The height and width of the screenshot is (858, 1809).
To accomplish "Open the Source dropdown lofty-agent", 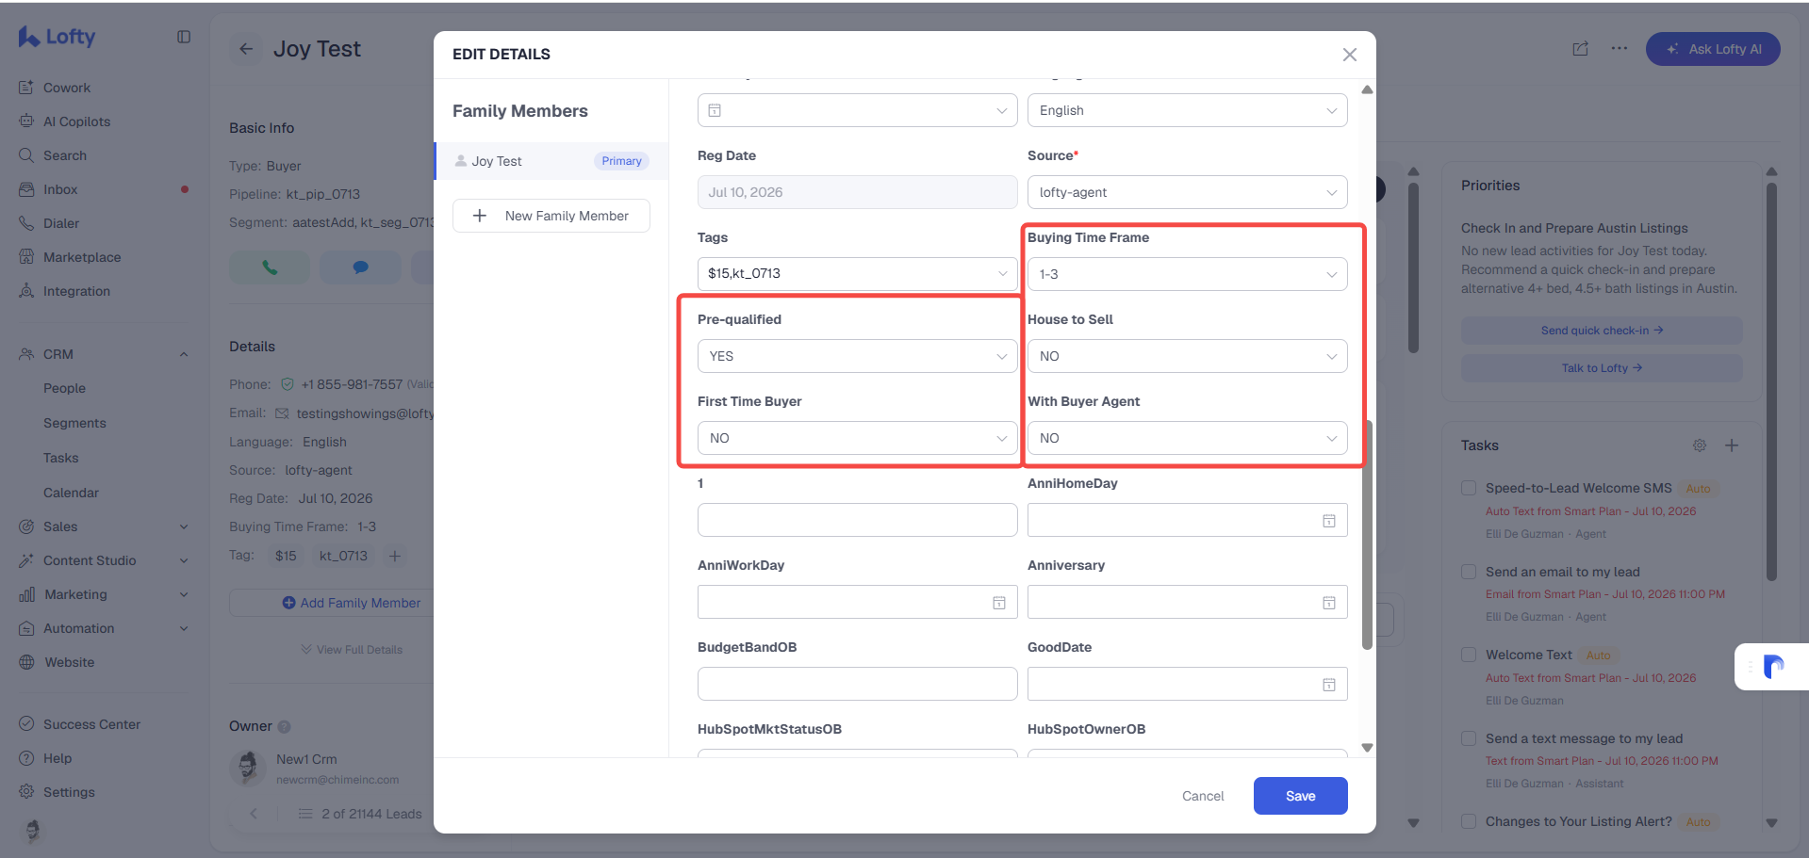I will (x=1187, y=192).
